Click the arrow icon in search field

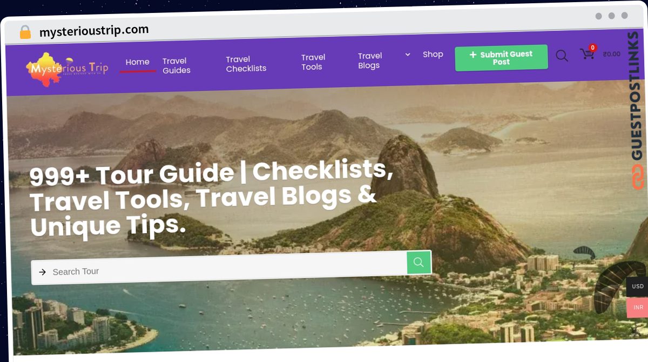43,272
